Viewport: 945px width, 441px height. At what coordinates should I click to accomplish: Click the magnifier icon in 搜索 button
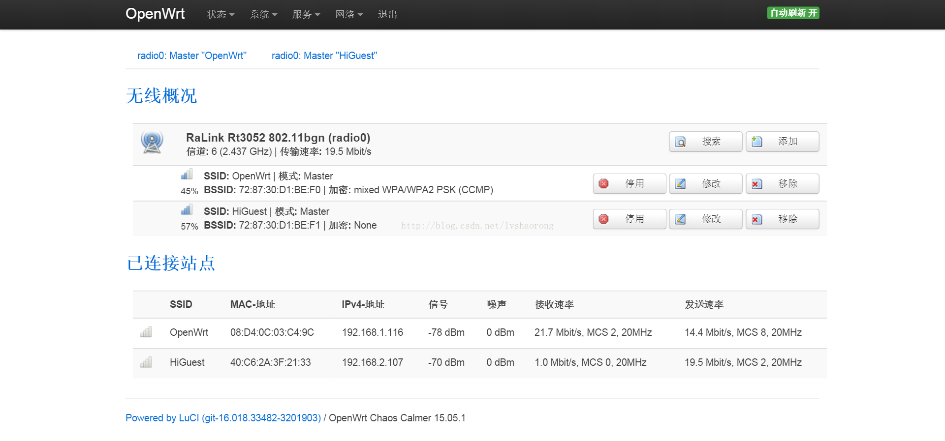click(680, 142)
